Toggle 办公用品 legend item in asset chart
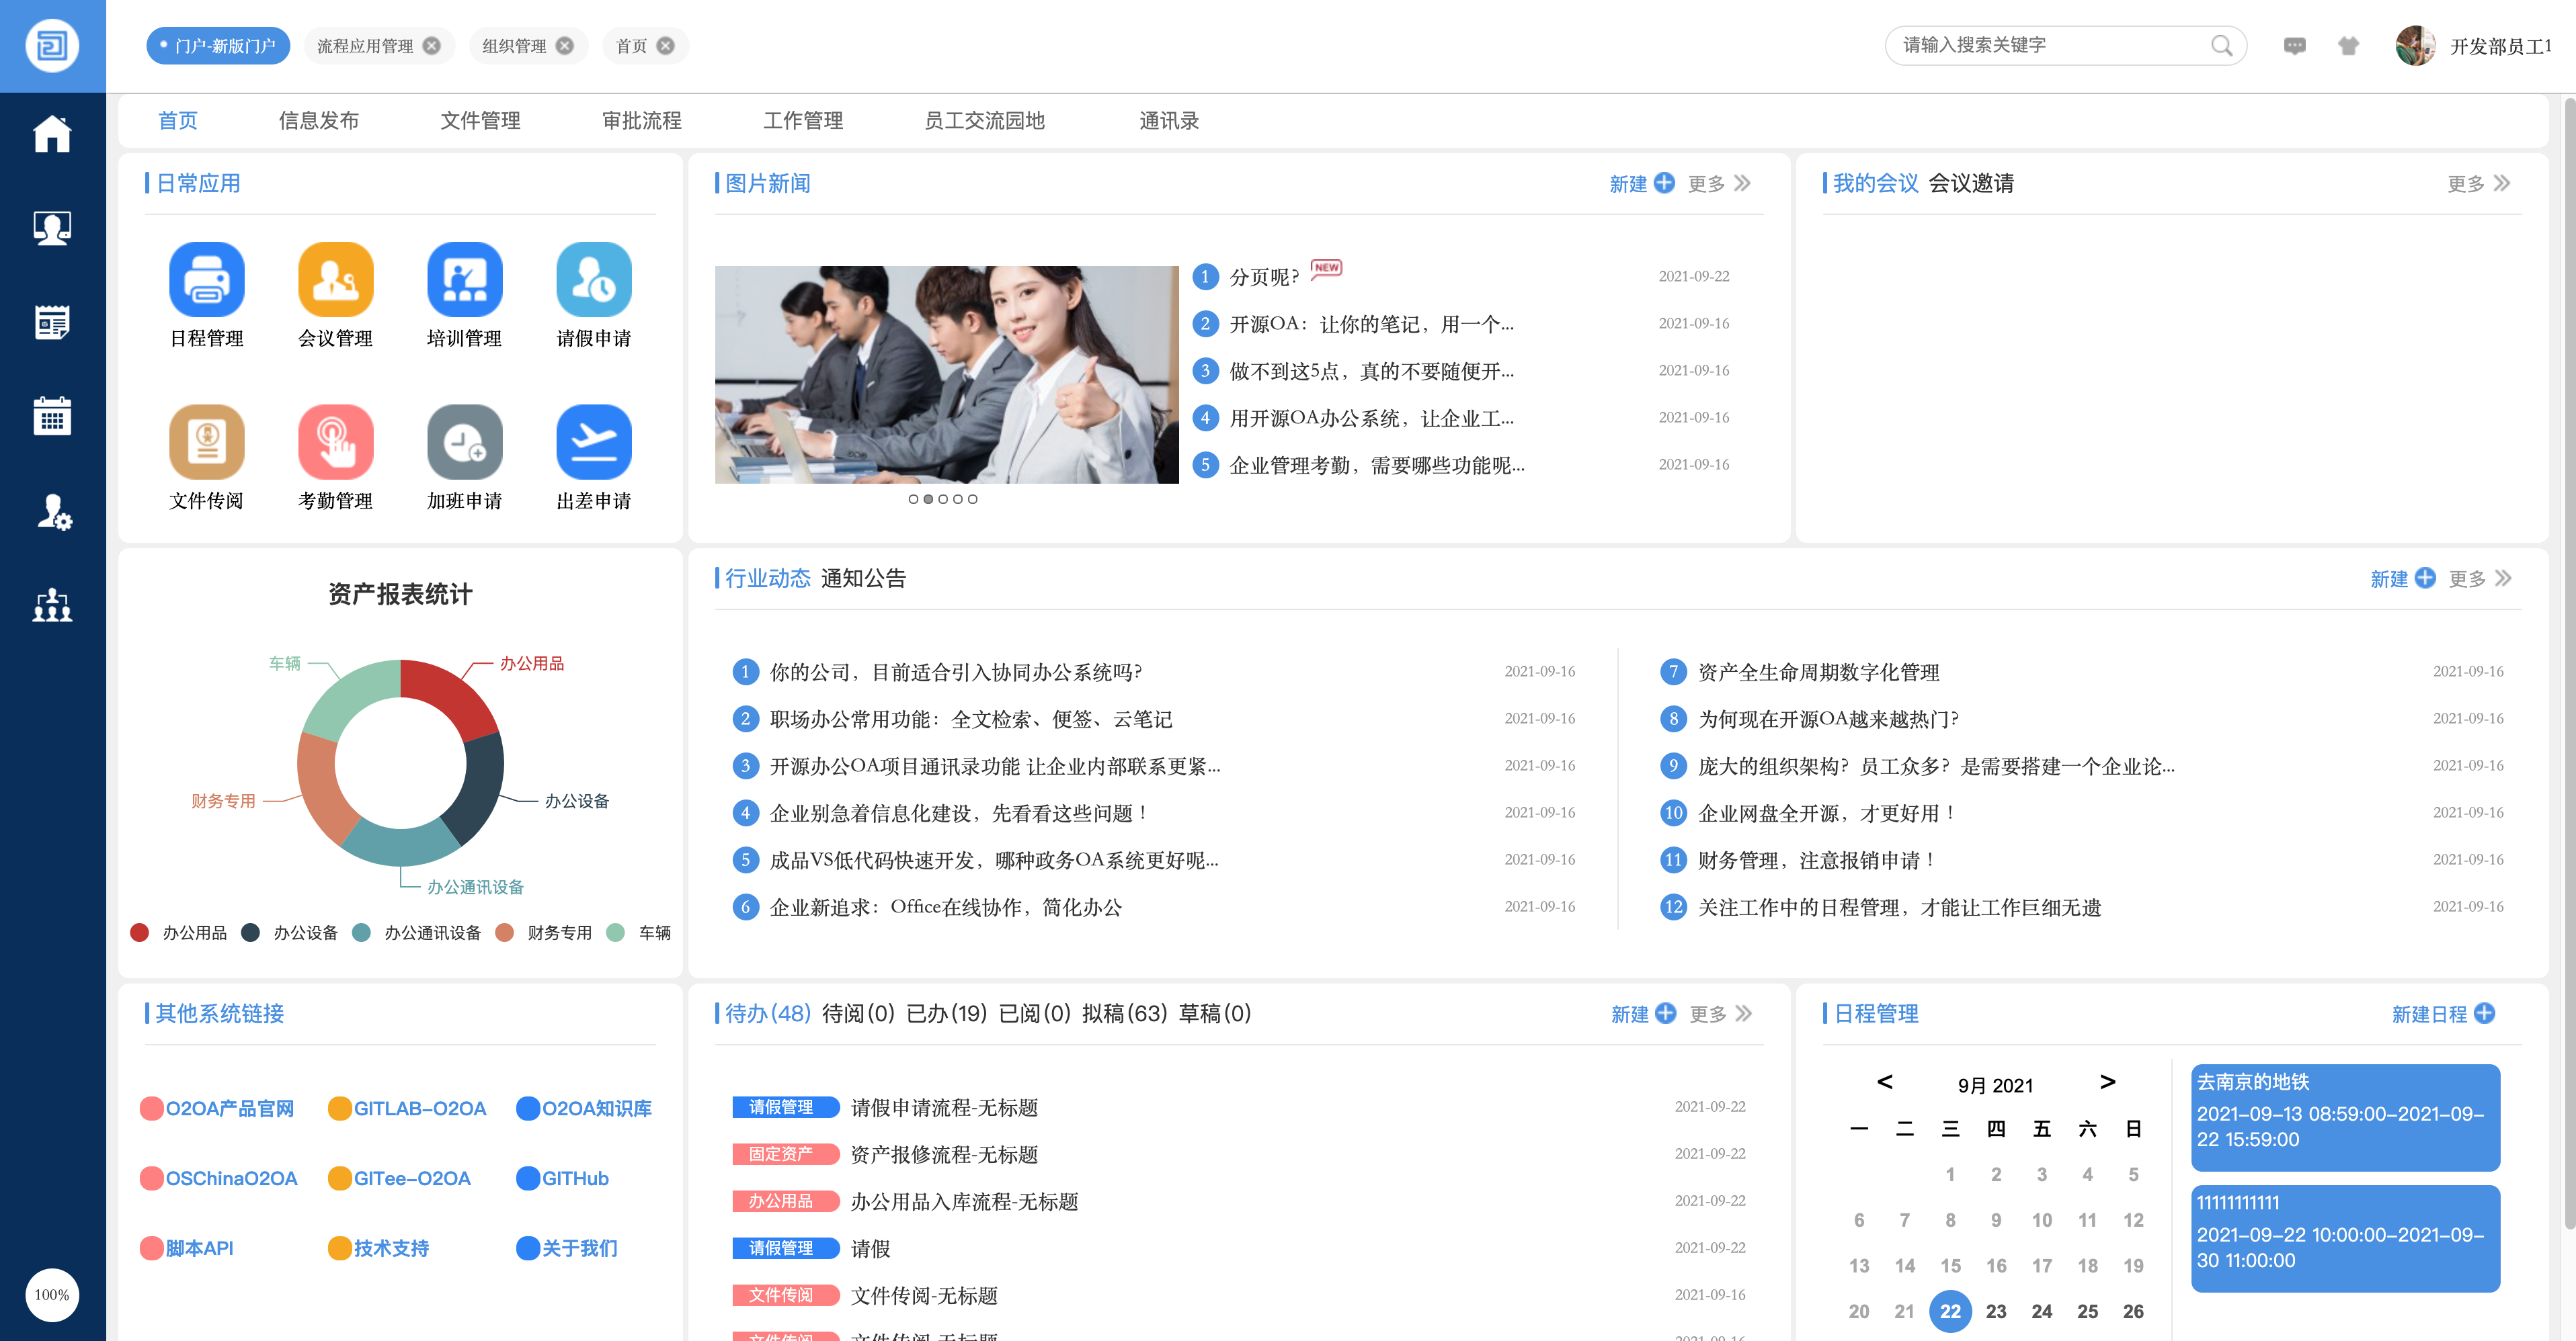This screenshot has width=2576, height=1341. coord(179,933)
